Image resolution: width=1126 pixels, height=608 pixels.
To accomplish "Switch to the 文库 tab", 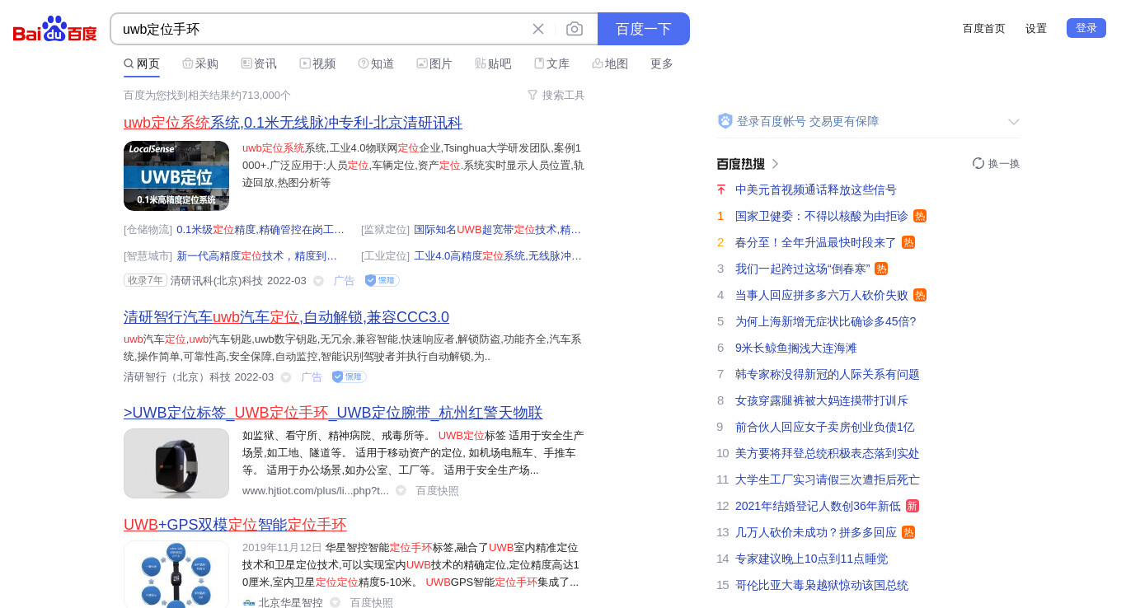I will [551, 63].
